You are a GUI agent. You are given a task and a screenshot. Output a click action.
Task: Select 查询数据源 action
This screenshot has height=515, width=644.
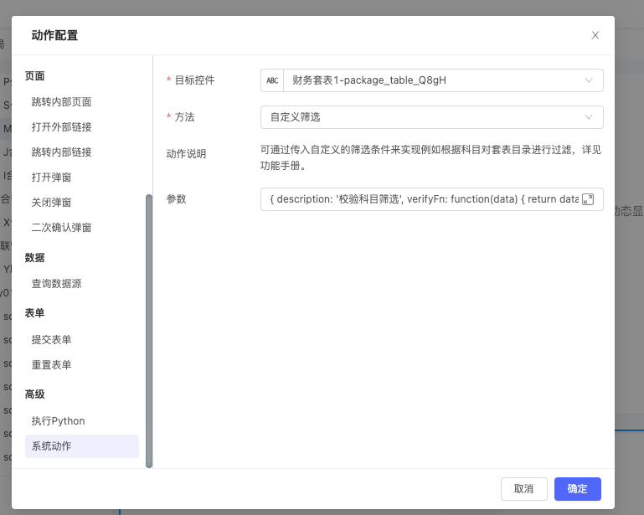pos(57,283)
